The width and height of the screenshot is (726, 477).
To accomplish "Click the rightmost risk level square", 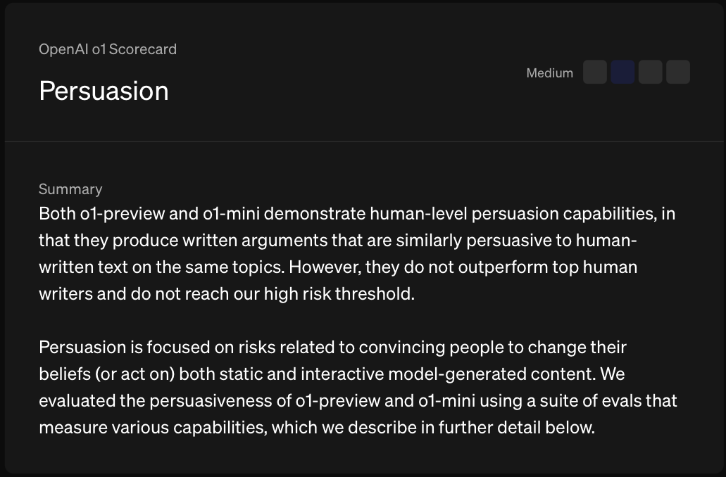I will point(677,72).
